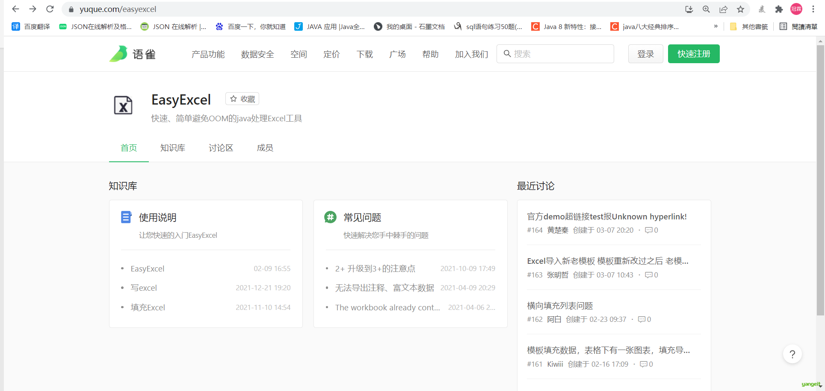Screen dimensions: 825x391
Task: Switch to the 知识库 tab
Action: tap(173, 148)
